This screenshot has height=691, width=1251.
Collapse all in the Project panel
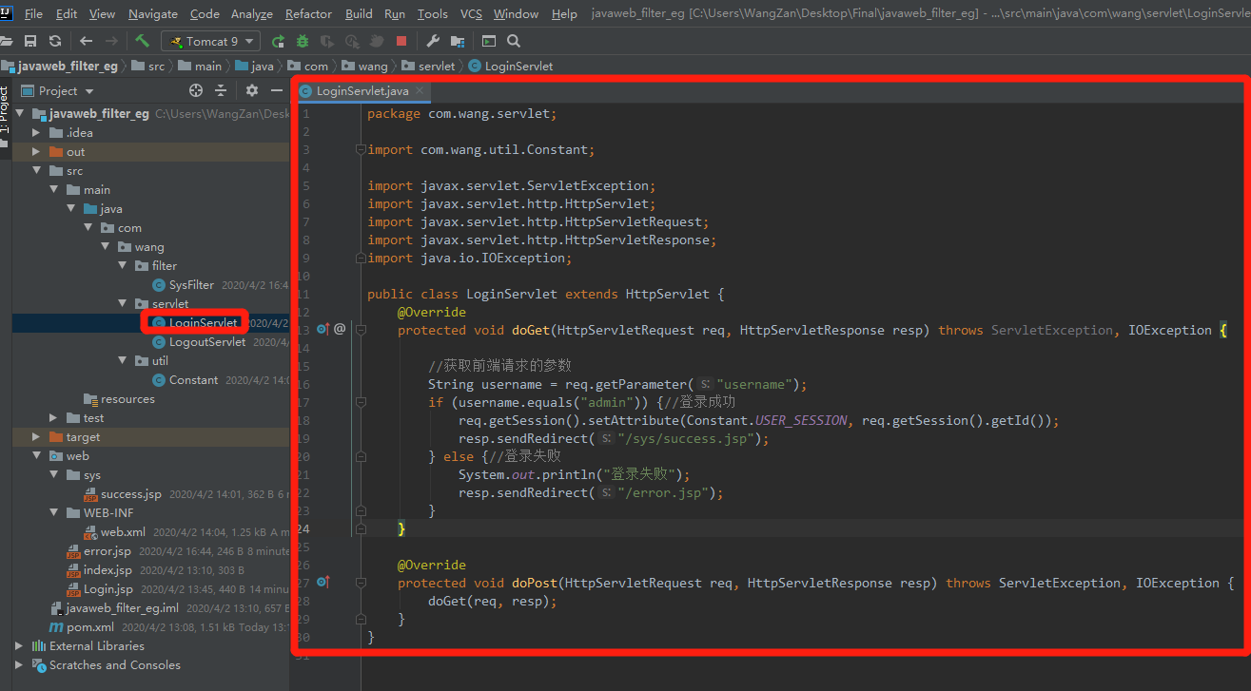pyautogui.click(x=221, y=90)
